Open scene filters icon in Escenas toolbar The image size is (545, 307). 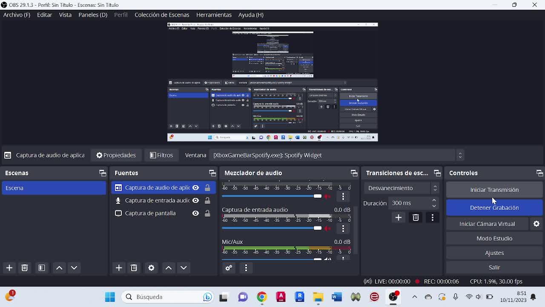coord(42,268)
